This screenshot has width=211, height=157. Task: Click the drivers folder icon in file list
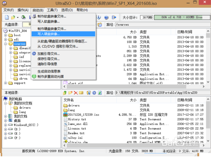(66, 106)
